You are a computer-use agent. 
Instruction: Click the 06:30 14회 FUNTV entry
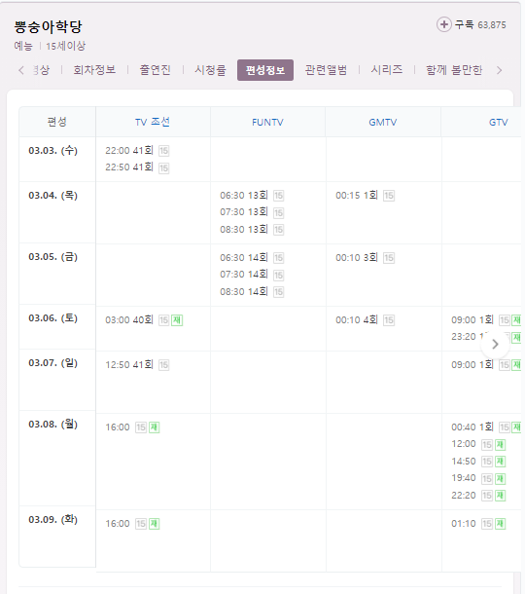(x=244, y=258)
